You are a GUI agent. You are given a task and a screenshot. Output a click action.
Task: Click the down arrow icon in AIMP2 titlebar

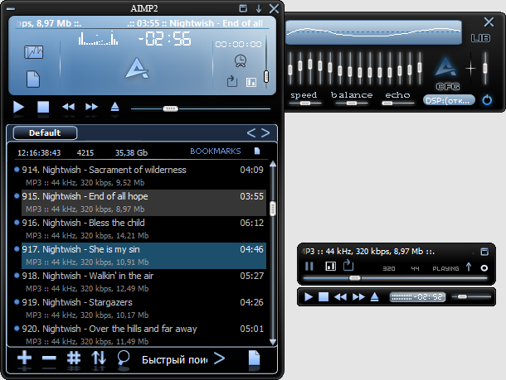pos(259,9)
